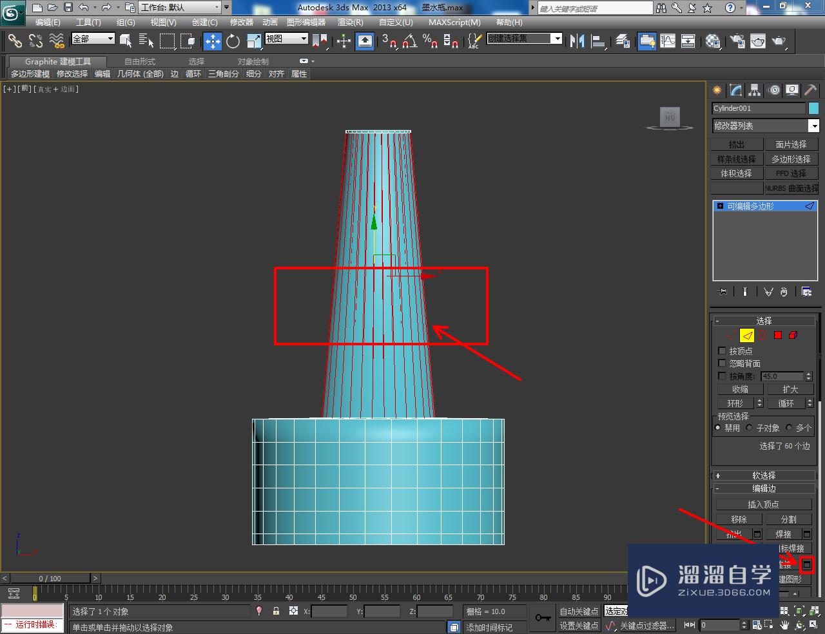Click the Cylinder001 object color swatch
Screen dimensions: 825x634
[x=813, y=108]
